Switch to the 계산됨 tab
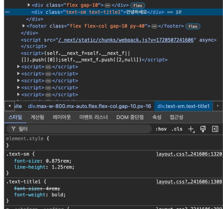Screen dimensions: 223x209 [x=37, y=117]
